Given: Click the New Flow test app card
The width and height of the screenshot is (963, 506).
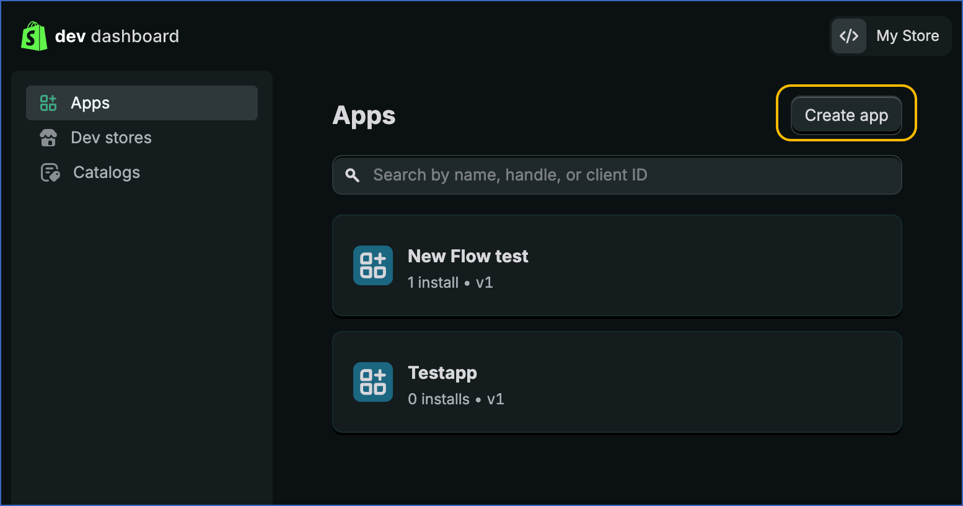Looking at the screenshot, I should (617, 265).
